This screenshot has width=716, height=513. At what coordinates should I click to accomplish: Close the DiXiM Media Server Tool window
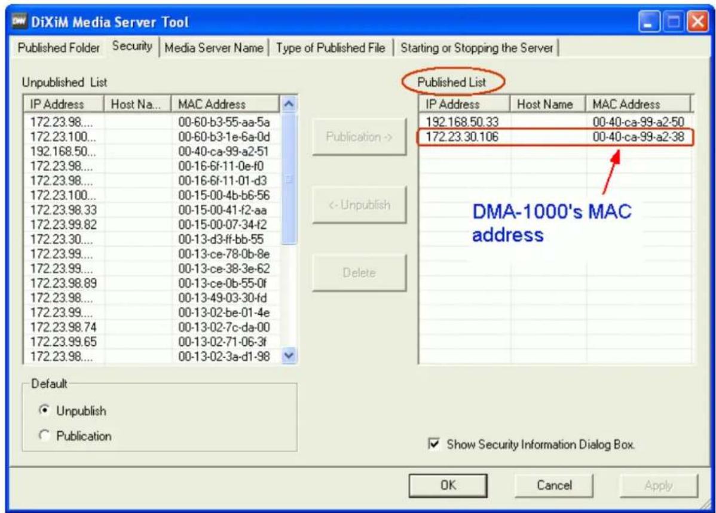click(697, 22)
